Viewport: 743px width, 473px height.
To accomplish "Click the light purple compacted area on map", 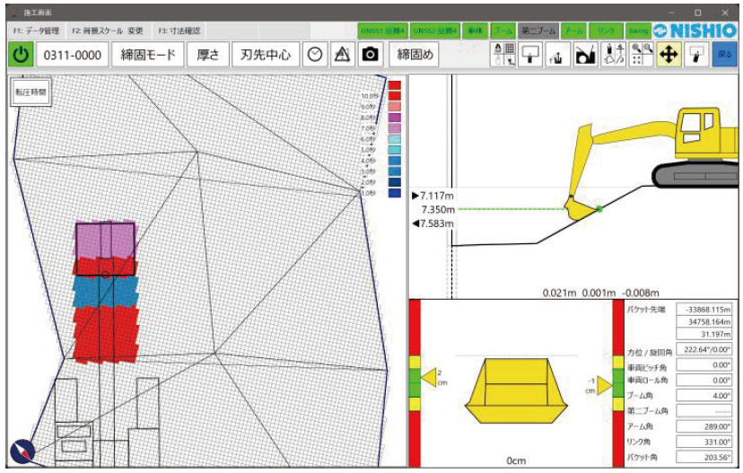I will coord(105,241).
